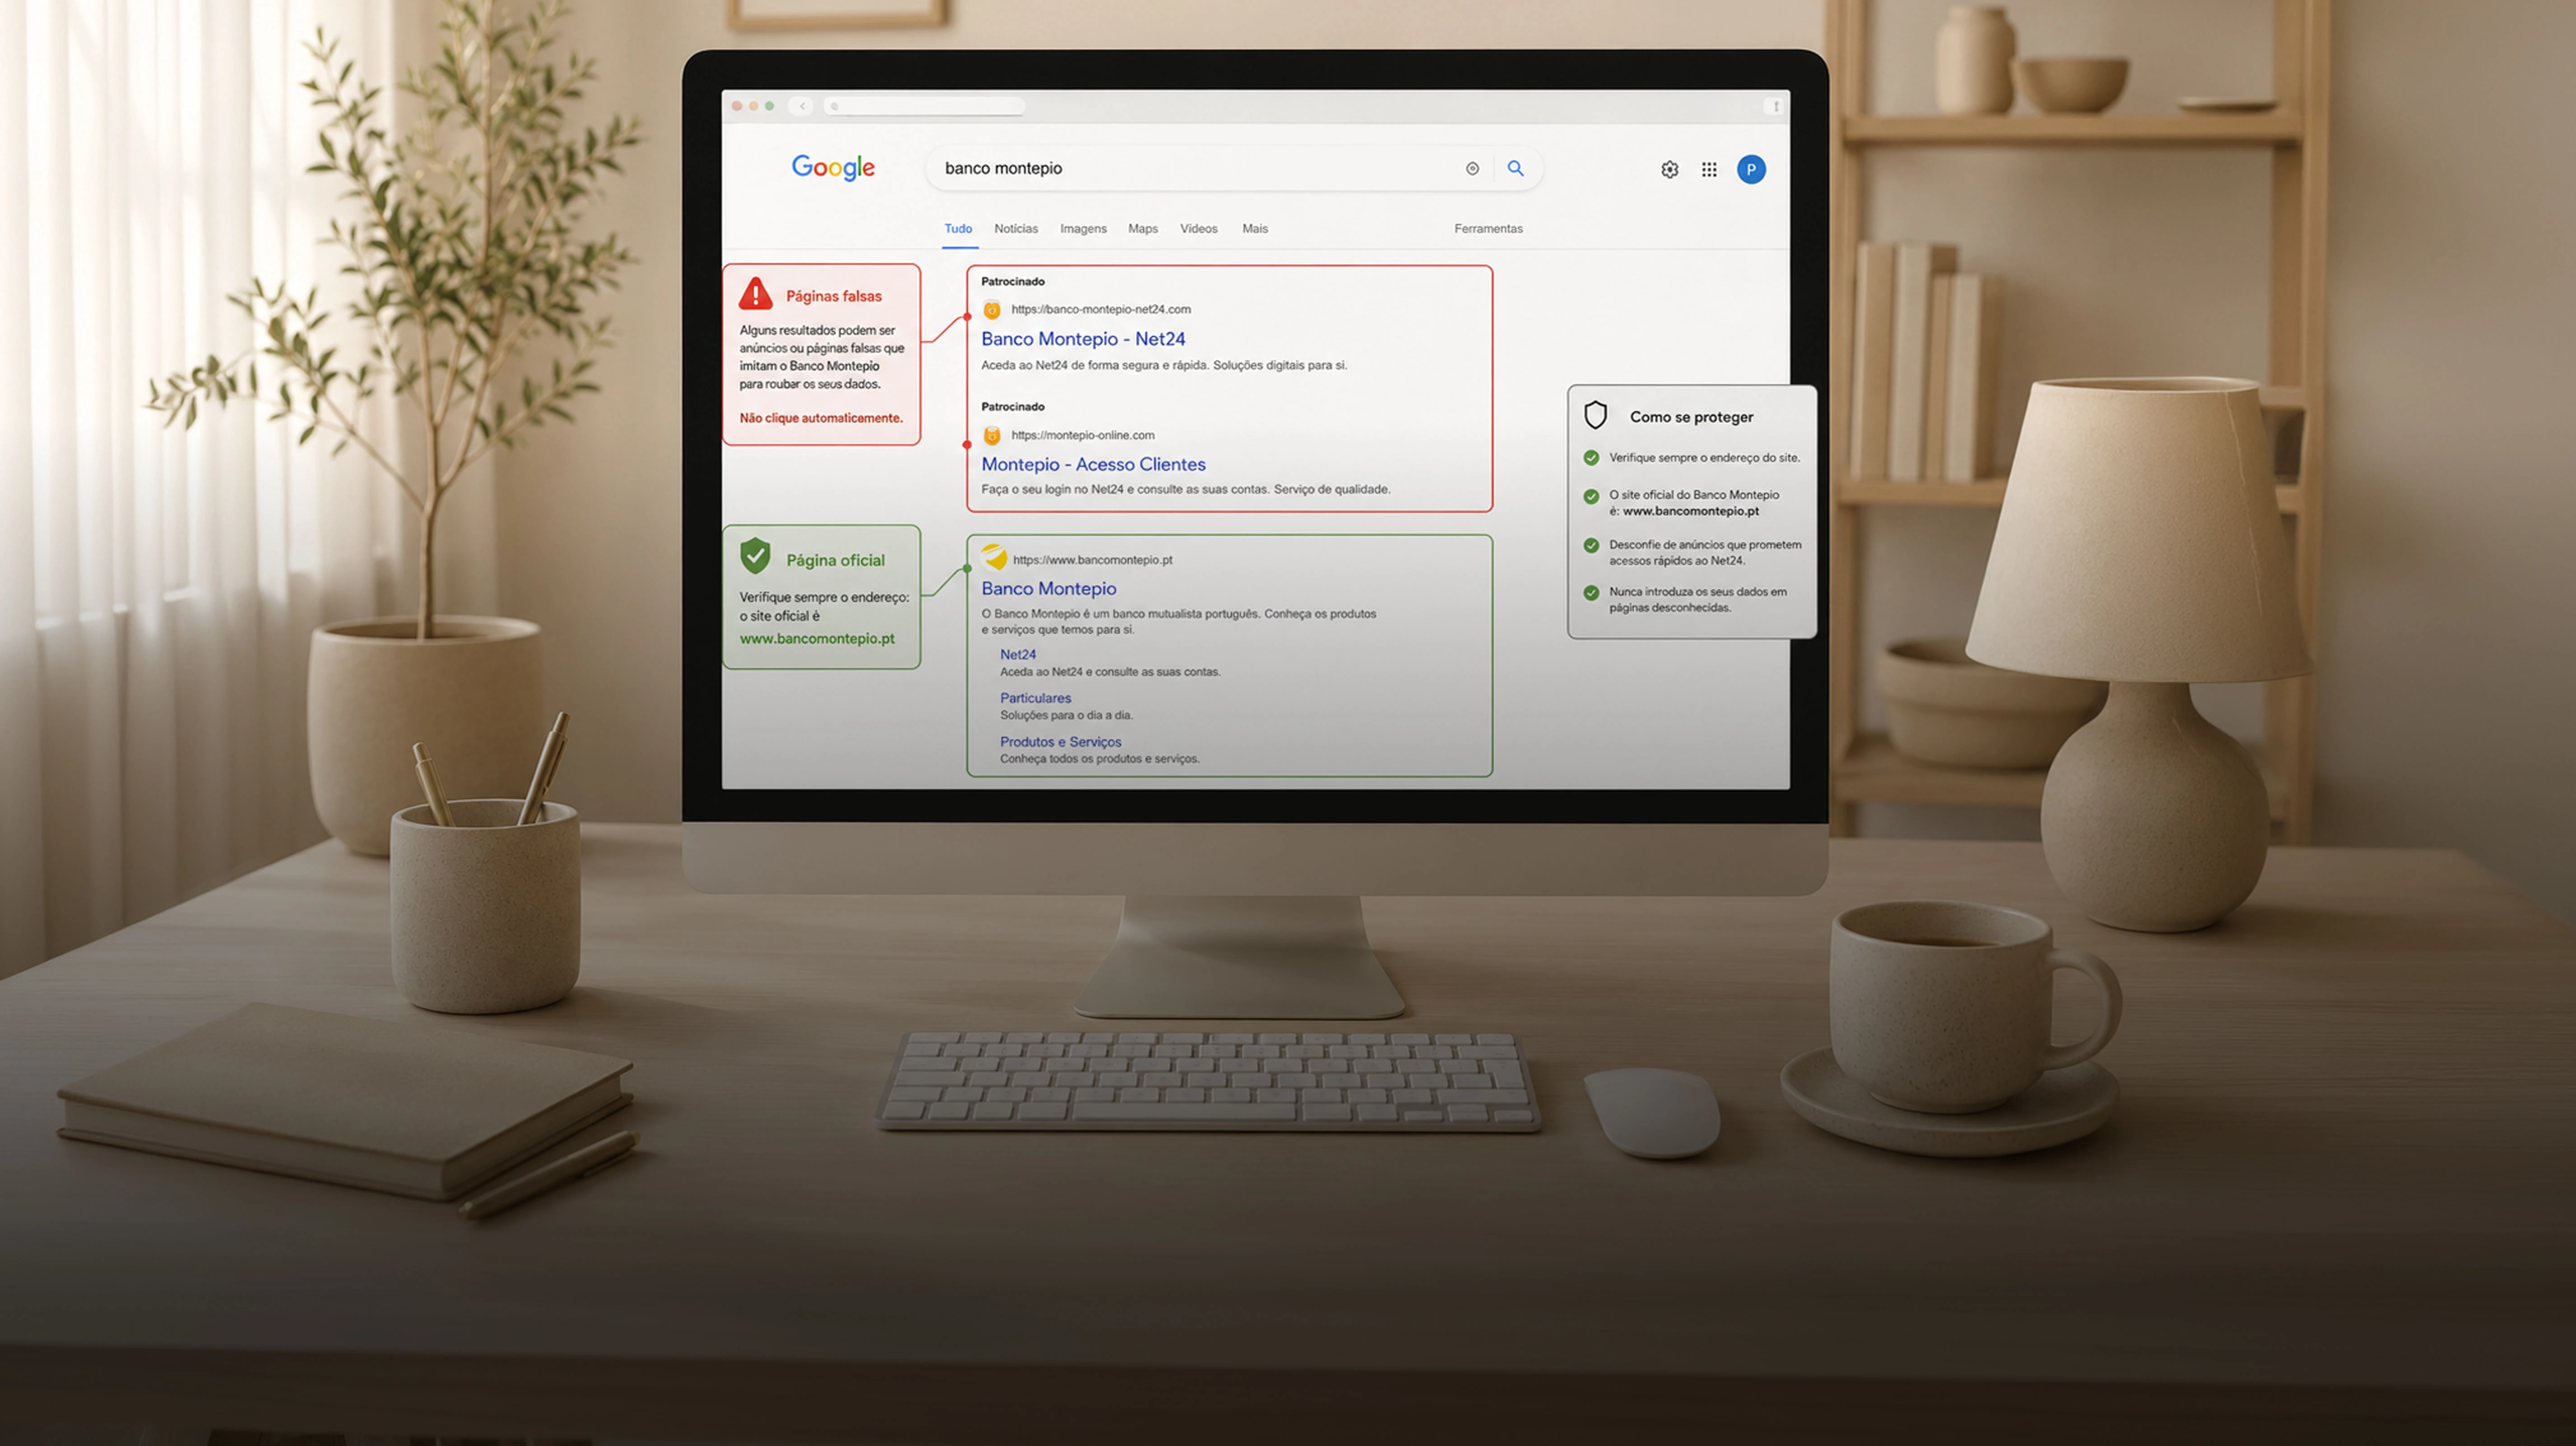Open the Particulares sitelink

tap(1035, 698)
